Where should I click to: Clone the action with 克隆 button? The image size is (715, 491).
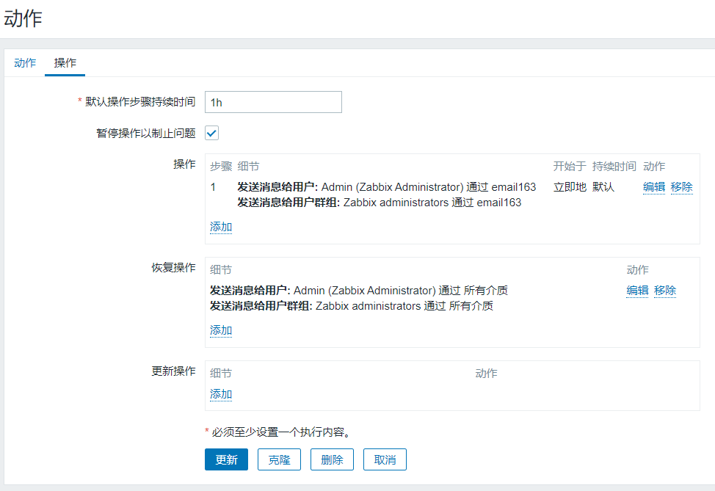click(x=279, y=459)
